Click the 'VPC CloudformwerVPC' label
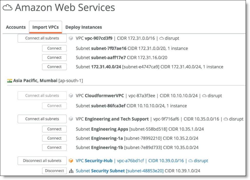The image size is (250, 180). click(100, 96)
